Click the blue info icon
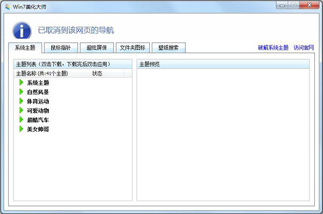 point(22,31)
